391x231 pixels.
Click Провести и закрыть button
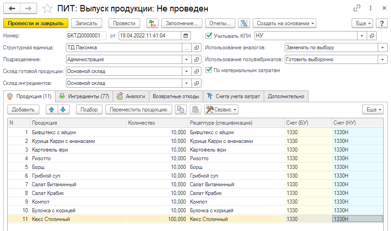click(35, 23)
